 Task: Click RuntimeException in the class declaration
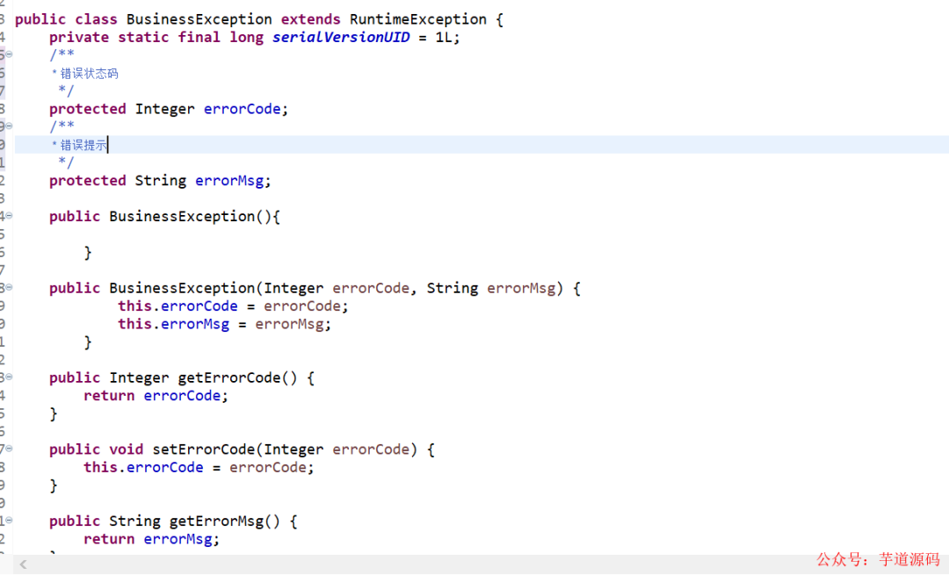click(417, 19)
